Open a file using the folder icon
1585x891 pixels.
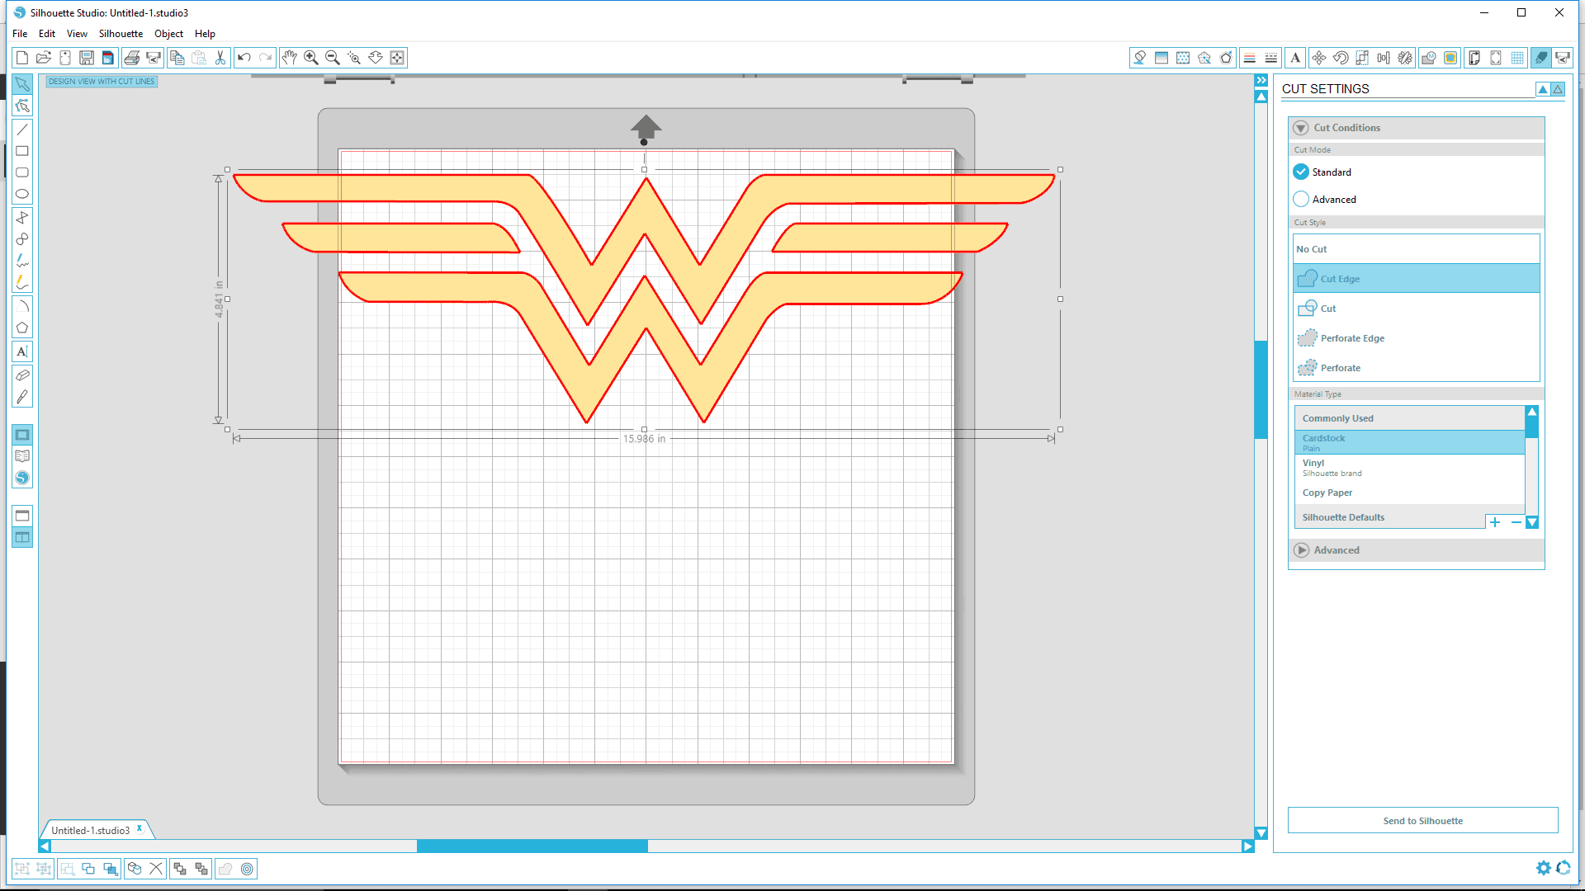pos(44,58)
